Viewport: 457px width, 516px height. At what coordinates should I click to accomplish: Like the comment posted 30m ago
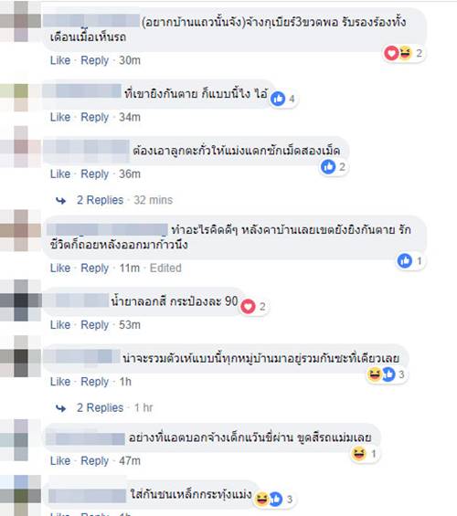click(60, 60)
